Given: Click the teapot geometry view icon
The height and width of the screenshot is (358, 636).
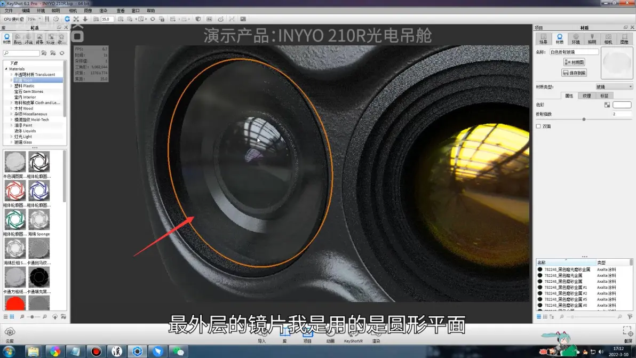Looking at the screenshot, I should [221, 19].
